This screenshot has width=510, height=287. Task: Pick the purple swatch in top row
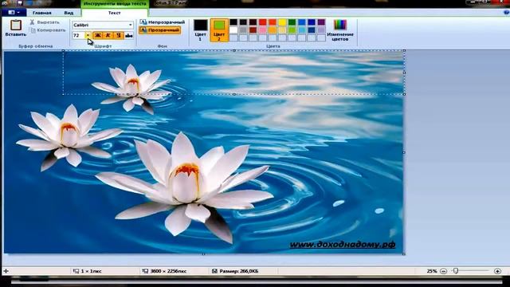coord(321,22)
